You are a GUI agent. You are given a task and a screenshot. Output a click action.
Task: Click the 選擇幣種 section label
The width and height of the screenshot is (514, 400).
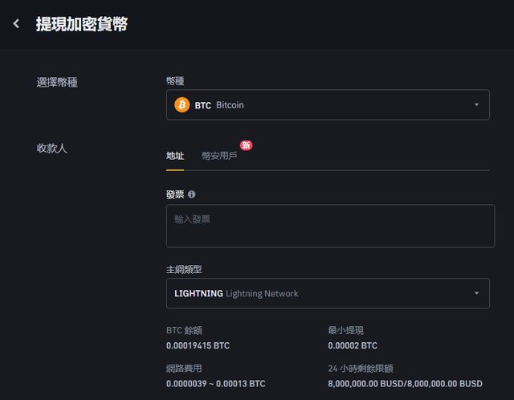point(62,82)
